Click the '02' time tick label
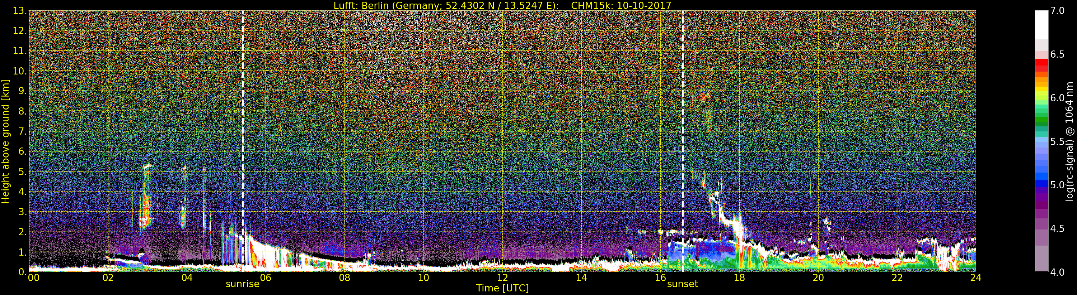Screen dimensions: 1077x295 point(108,278)
